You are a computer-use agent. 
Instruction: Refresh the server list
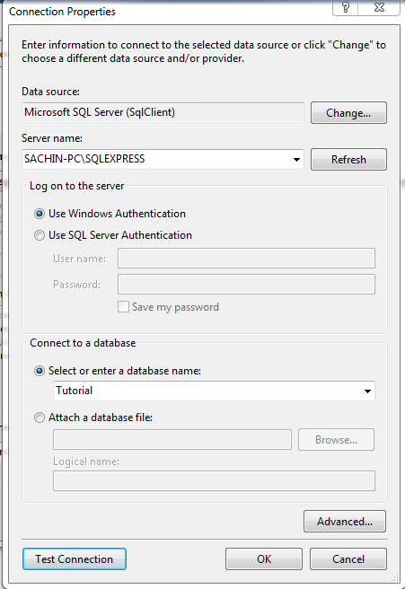[x=348, y=159]
